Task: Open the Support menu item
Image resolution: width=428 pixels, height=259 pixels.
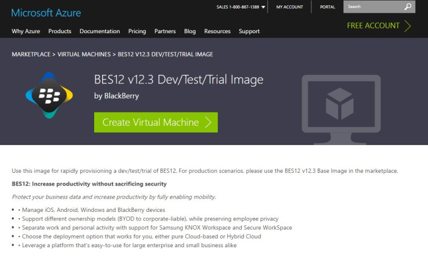Action: pos(249,32)
